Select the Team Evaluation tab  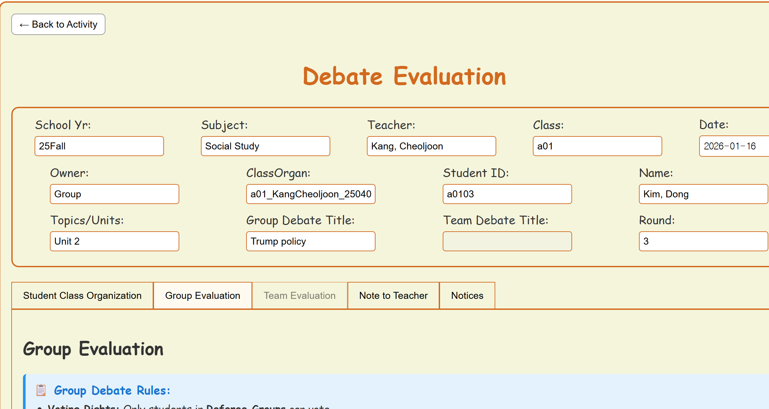pyautogui.click(x=299, y=296)
